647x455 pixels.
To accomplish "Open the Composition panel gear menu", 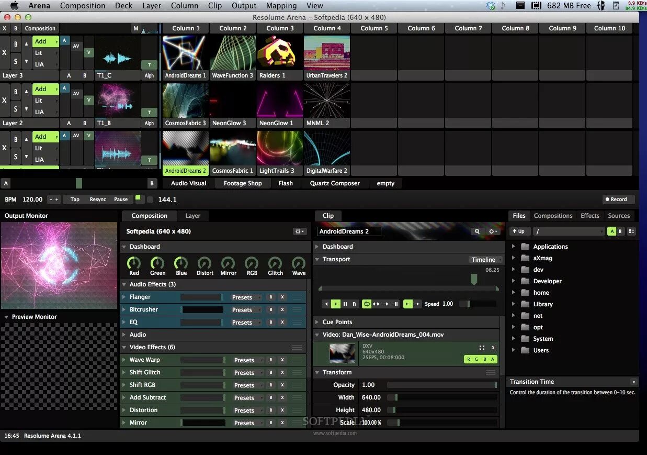I will coord(299,231).
